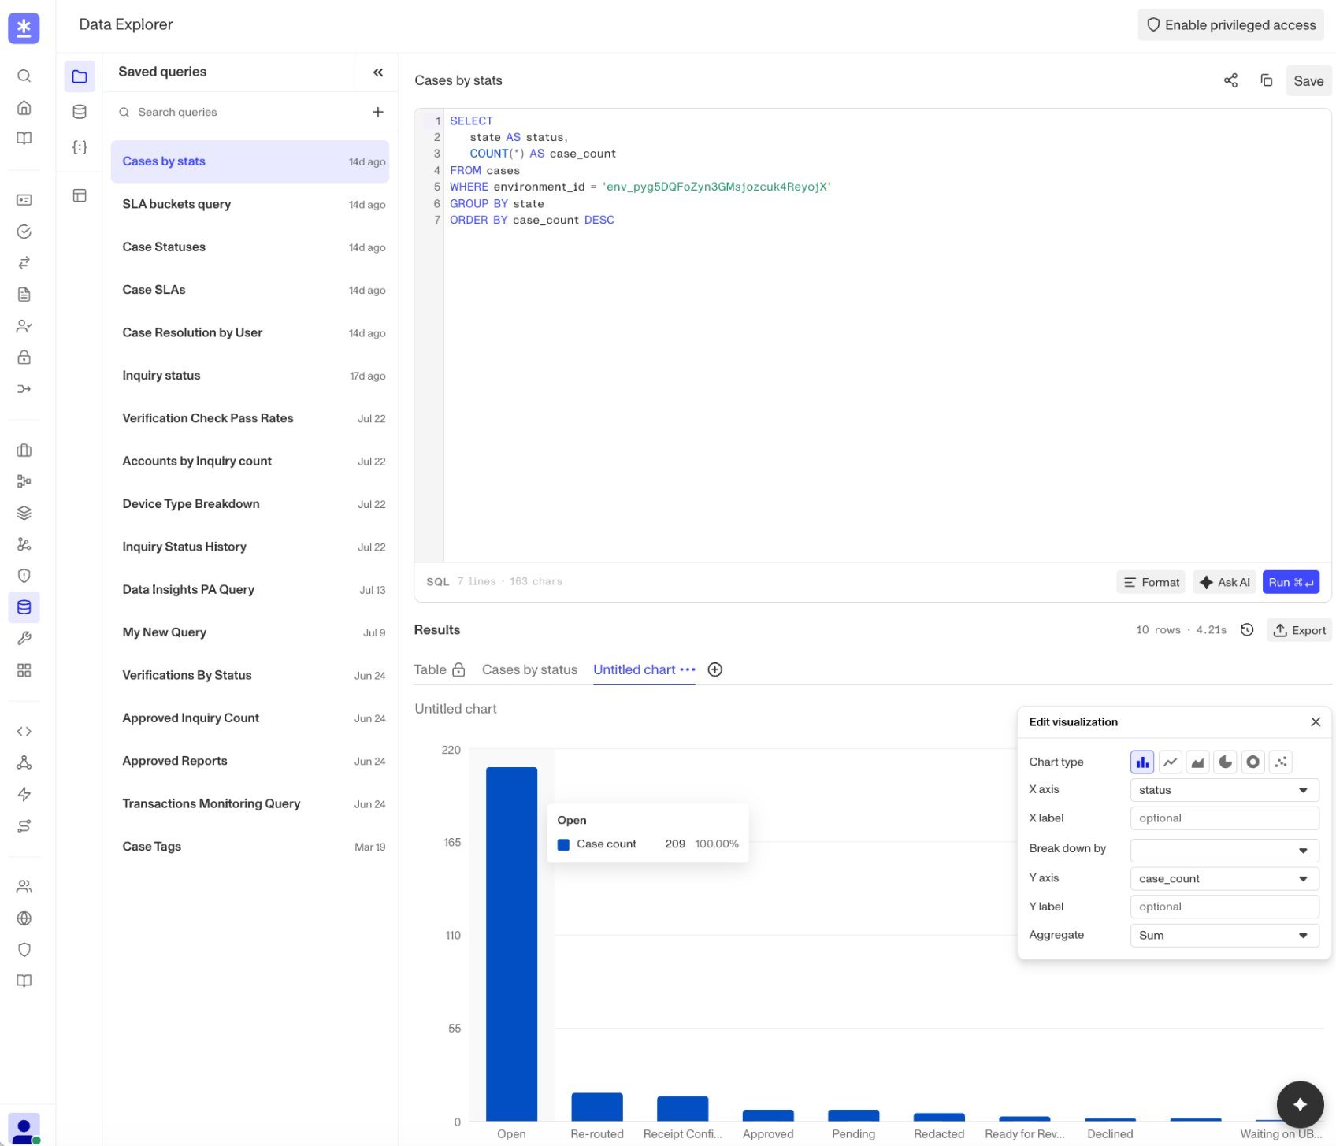Viewport: 1336px width, 1146px height.
Task: Open the stacked layers icon in the sidebar
Action: tap(24, 513)
